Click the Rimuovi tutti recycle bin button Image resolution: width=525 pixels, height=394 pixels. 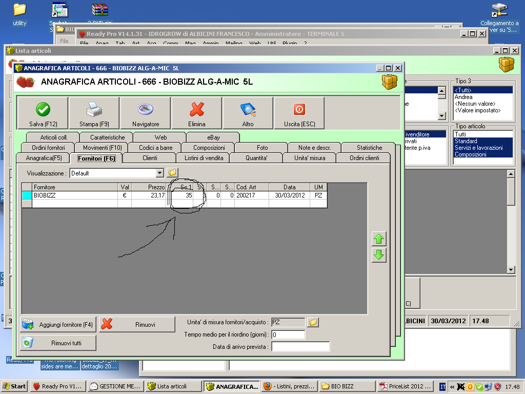click(x=58, y=343)
